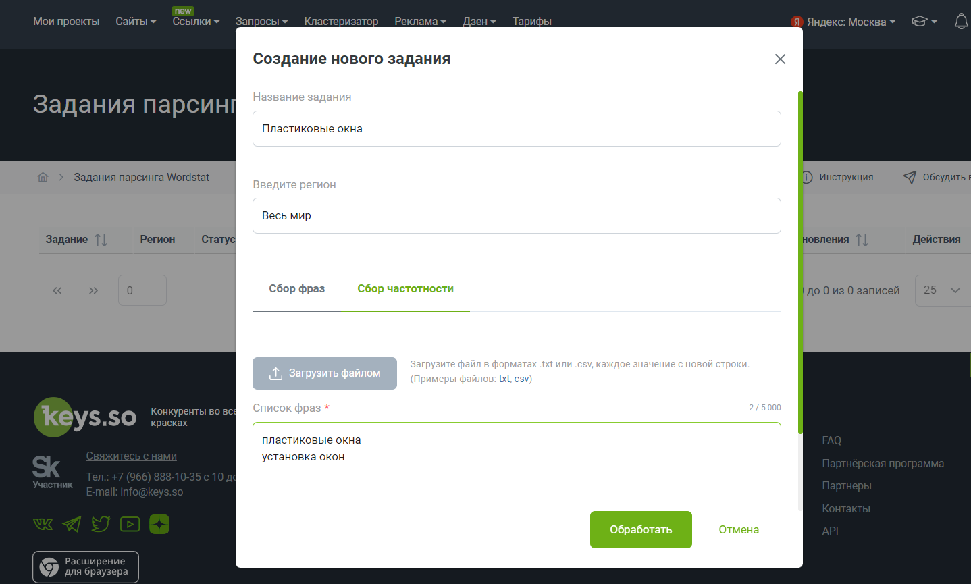Click the keys.so logo
The width and height of the screenshot is (971, 584).
tap(85, 417)
